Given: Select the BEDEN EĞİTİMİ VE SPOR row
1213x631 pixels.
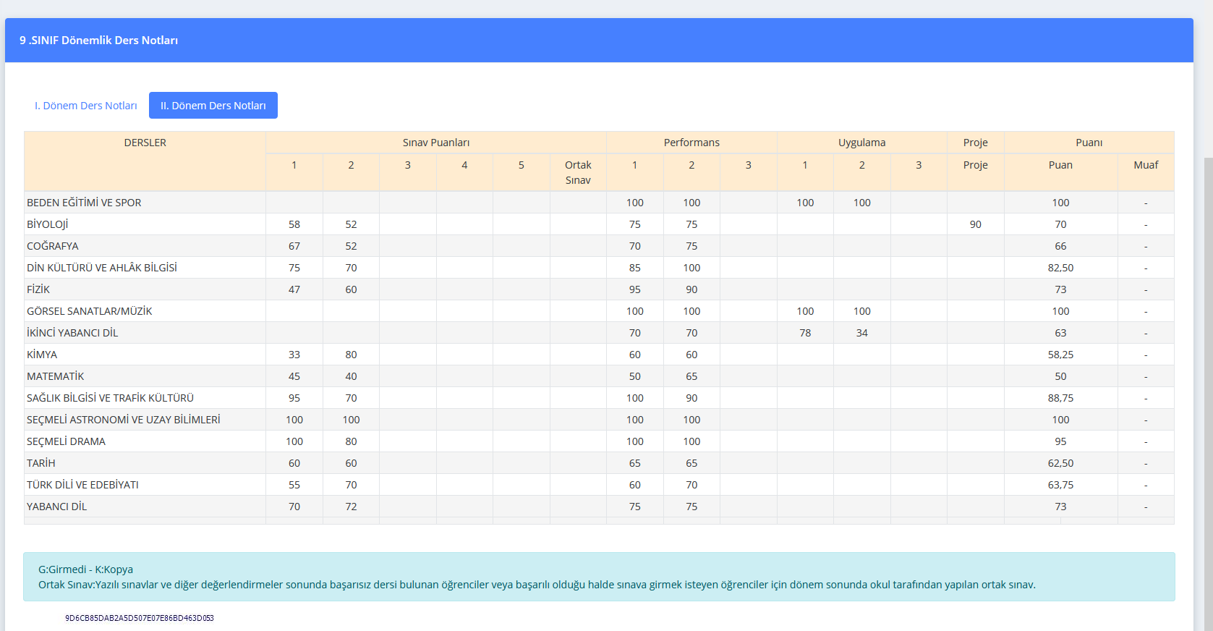Looking at the screenshot, I should (599, 203).
